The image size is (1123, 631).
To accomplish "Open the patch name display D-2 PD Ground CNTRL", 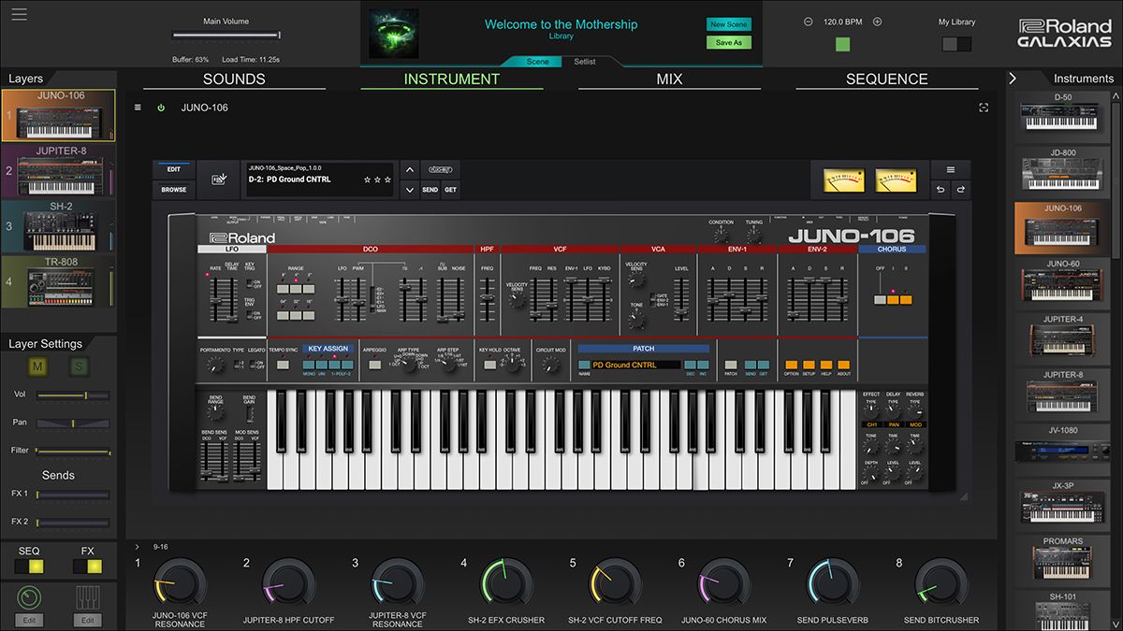I will pos(318,179).
